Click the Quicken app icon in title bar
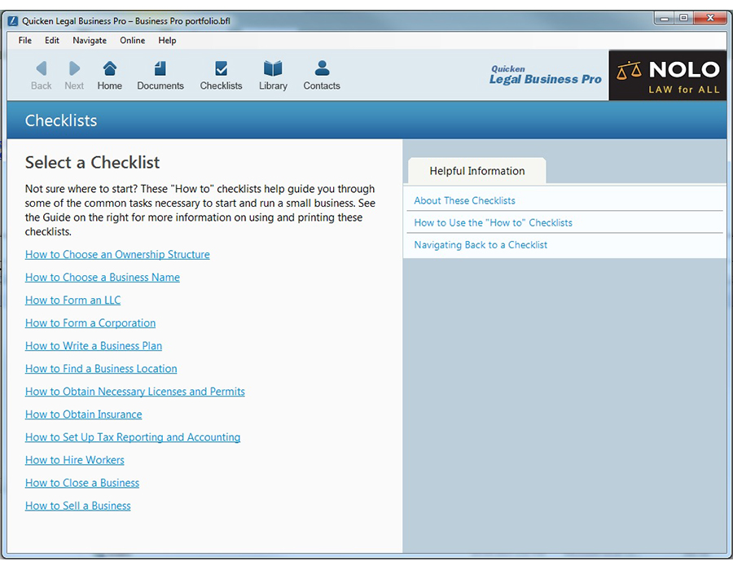733x570 pixels. tap(13, 21)
